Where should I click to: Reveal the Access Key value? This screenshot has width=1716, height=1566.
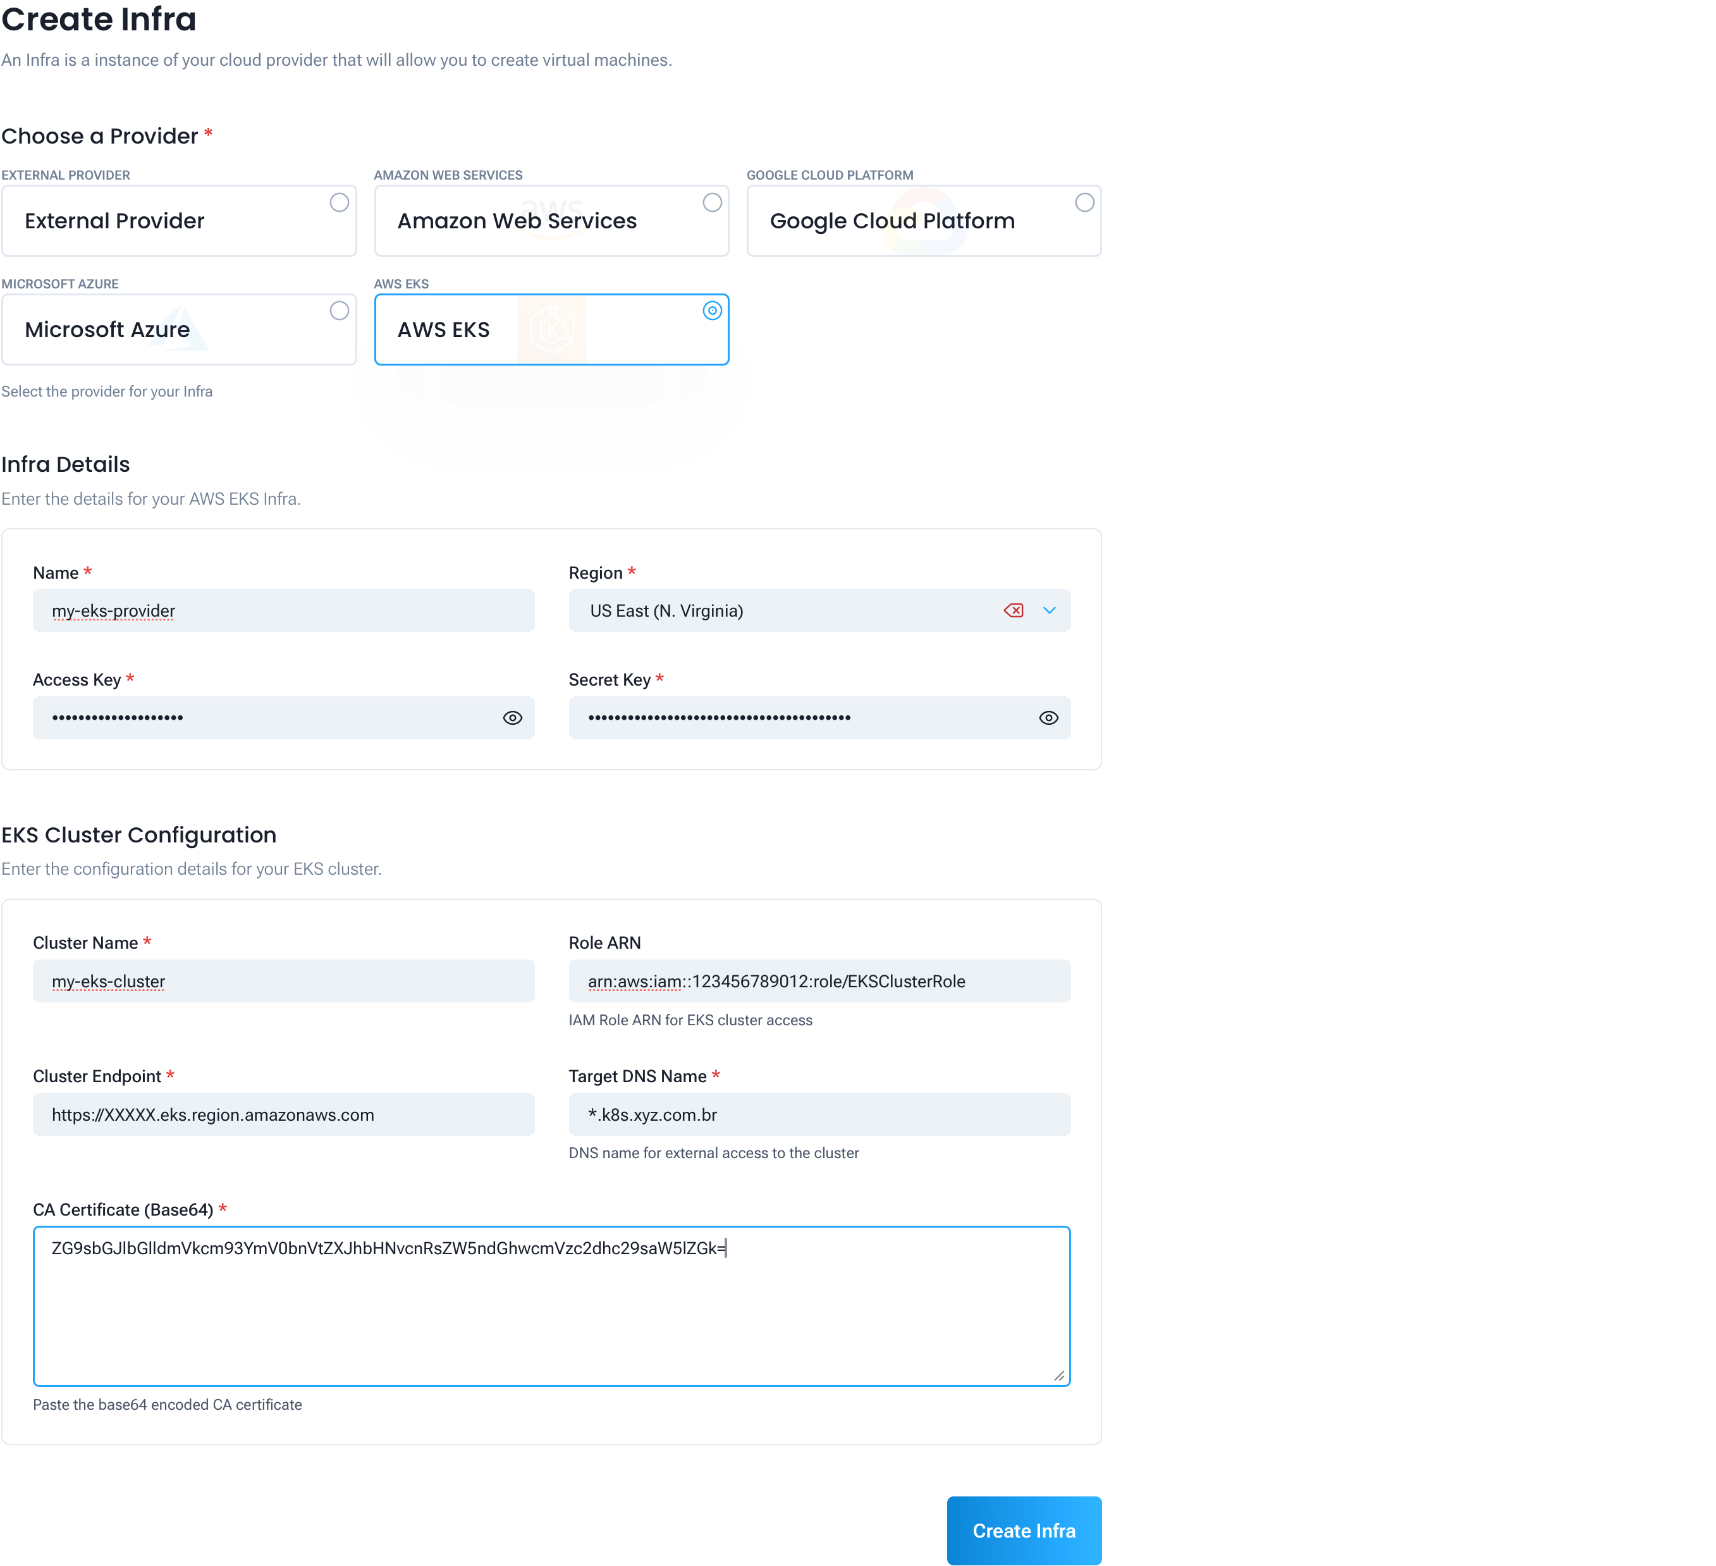pos(512,718)
